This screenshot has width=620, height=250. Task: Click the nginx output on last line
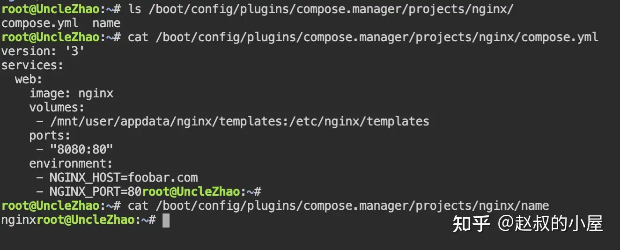pyautogui.click(x=19, y=220)
